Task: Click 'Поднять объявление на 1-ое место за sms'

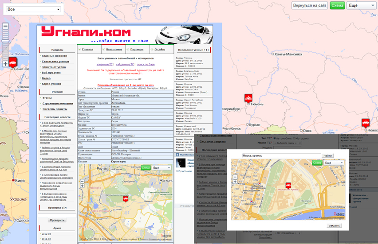Action: pos(126,85)
